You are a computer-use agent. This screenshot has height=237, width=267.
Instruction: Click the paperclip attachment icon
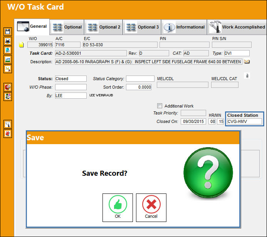pyautogui.click(x=247, y=76)
